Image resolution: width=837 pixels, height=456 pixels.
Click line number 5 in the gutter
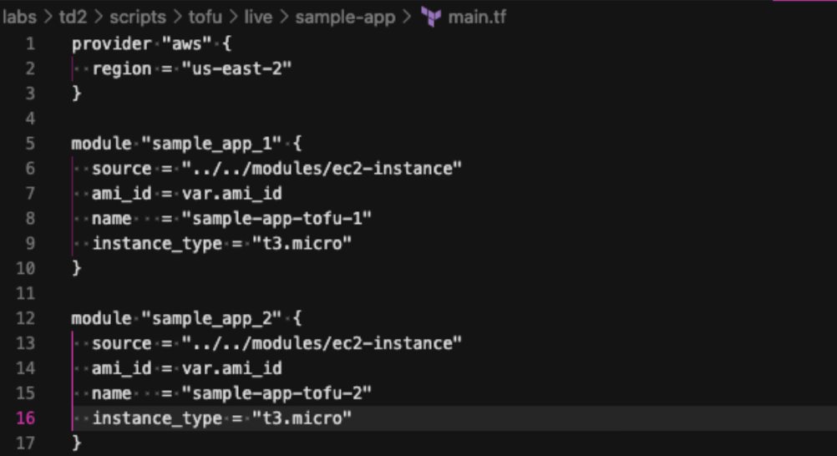(x=30, y=143)
